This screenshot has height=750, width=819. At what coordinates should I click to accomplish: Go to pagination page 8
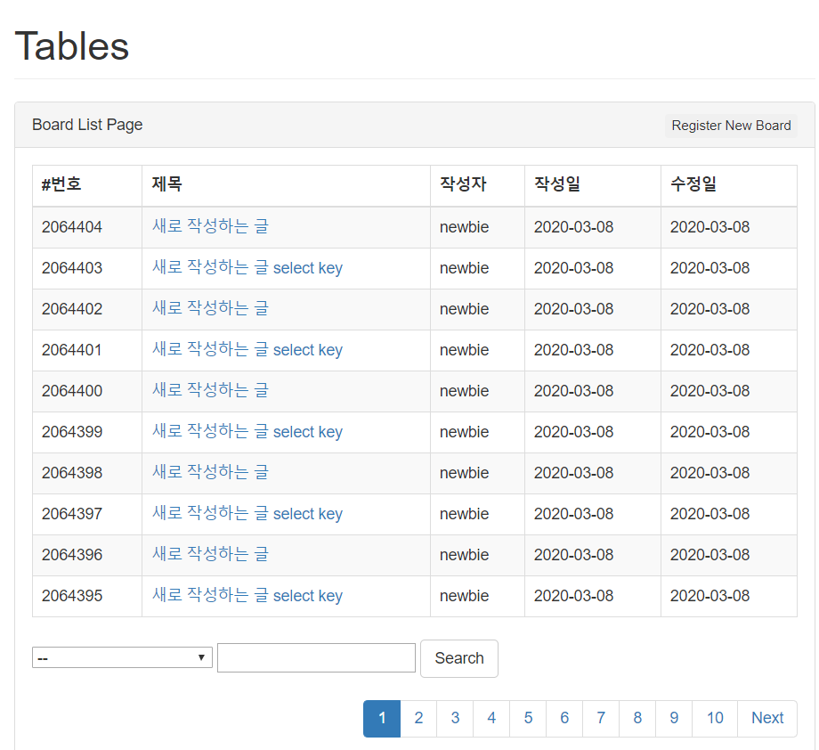[x=637, y=718]
